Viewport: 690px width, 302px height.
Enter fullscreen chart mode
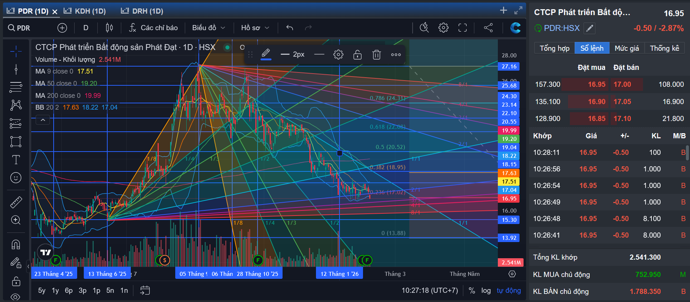click(463, 28)
